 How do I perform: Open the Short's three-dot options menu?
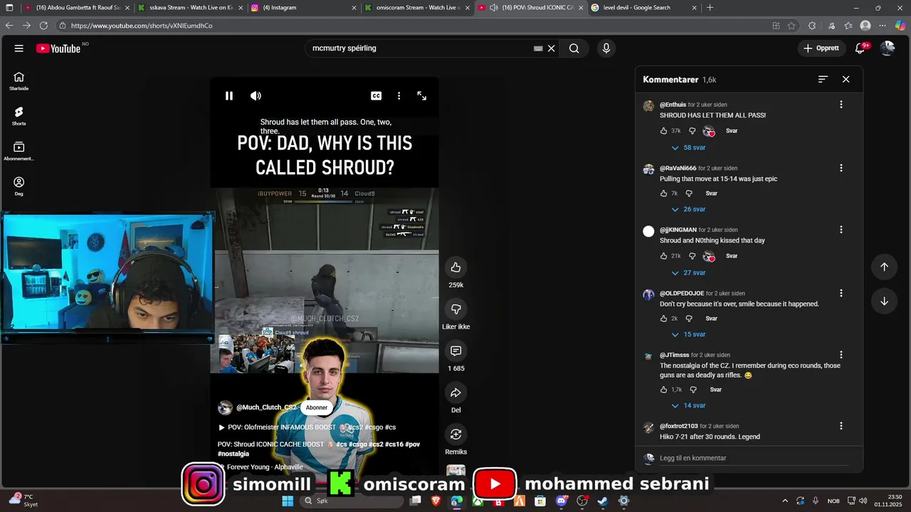[399, 96]
